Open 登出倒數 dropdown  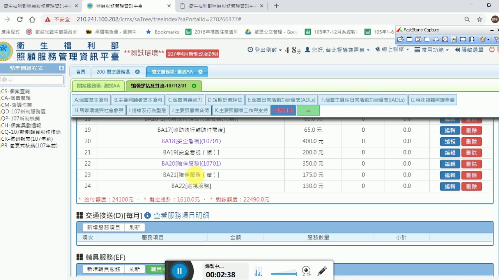(x=264, y=50)
